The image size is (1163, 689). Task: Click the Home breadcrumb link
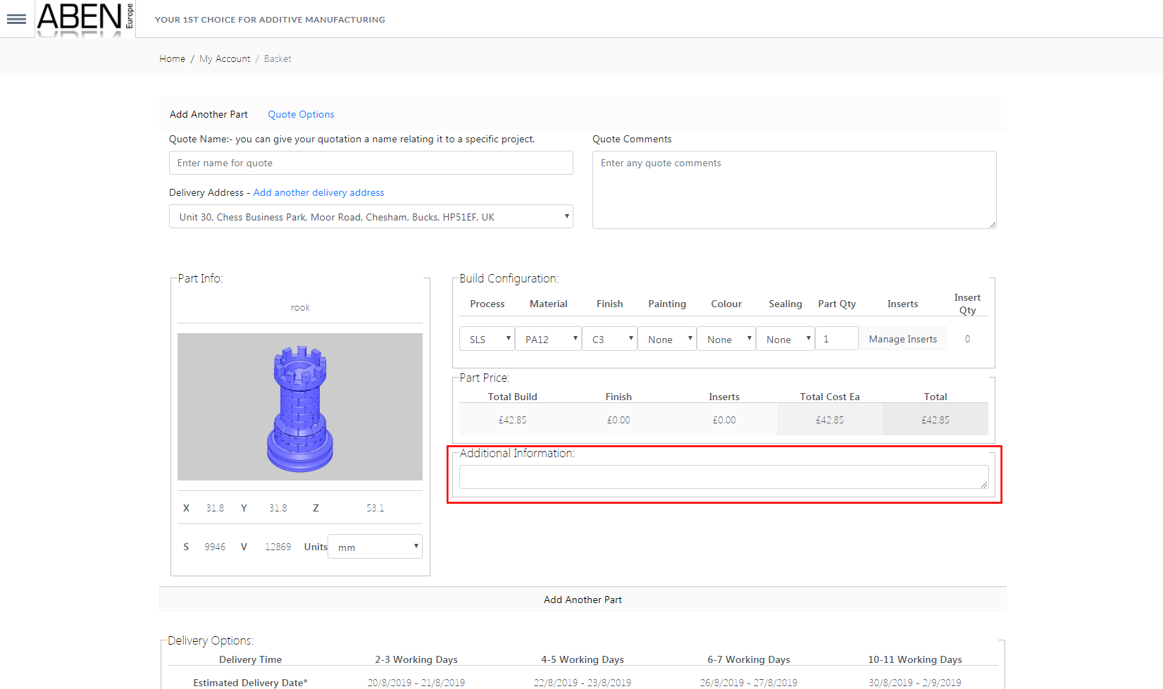(172, 58)
